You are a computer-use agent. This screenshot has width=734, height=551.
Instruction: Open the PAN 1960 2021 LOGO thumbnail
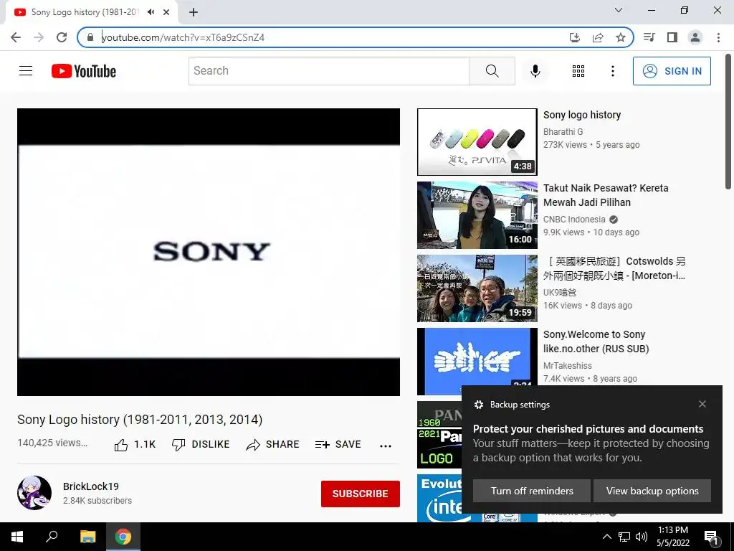tap(439, 434)
